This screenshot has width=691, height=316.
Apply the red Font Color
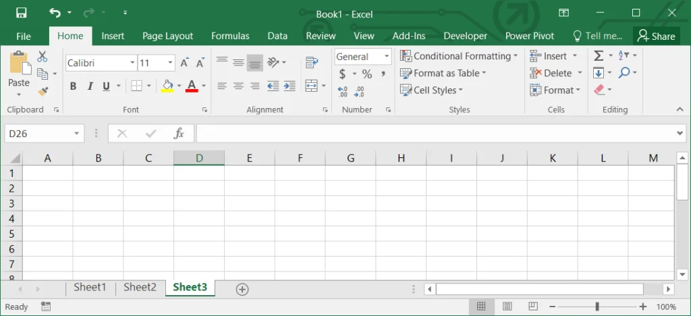192,86
